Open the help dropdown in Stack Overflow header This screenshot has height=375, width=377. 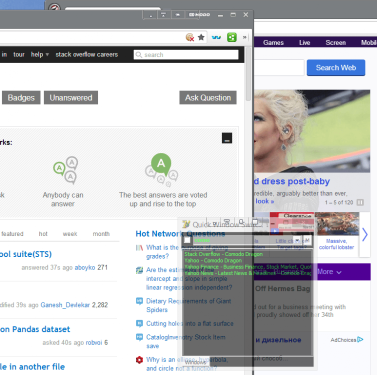tap(40, 54)
